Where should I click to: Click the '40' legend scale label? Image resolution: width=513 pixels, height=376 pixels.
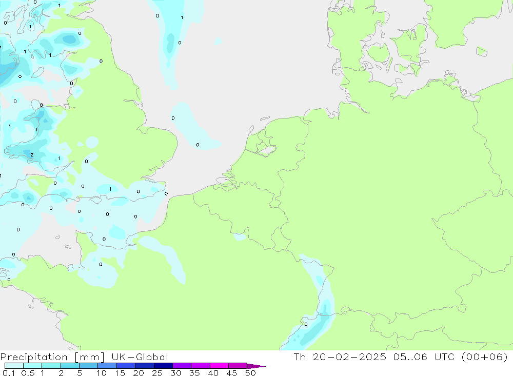click(213, 373)
